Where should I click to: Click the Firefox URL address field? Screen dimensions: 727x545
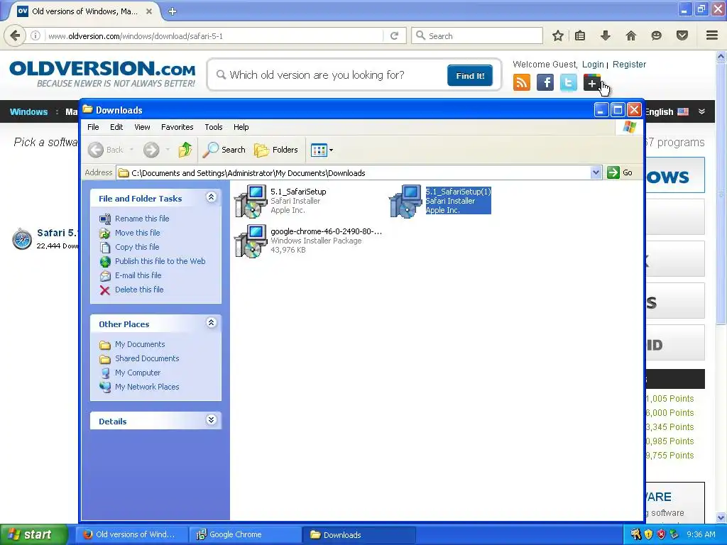[213, 36]
